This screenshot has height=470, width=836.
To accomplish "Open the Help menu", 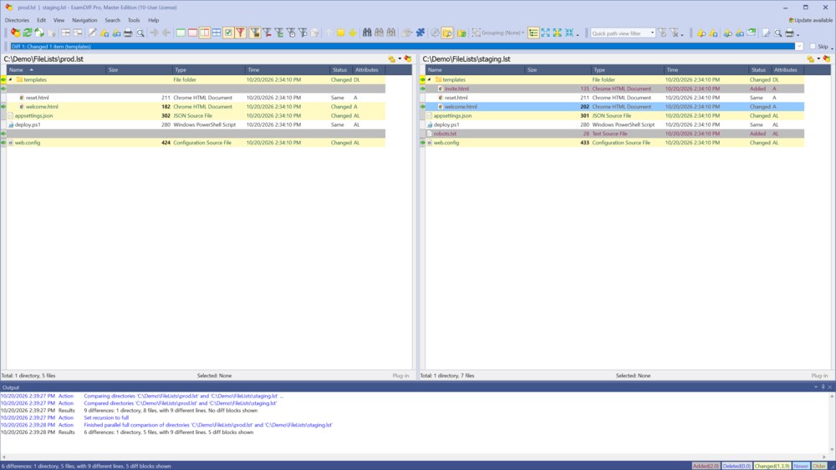I will coord(154,20).
